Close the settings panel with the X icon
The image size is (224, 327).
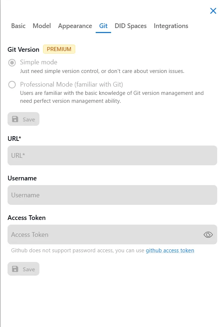tap(213, 11)
